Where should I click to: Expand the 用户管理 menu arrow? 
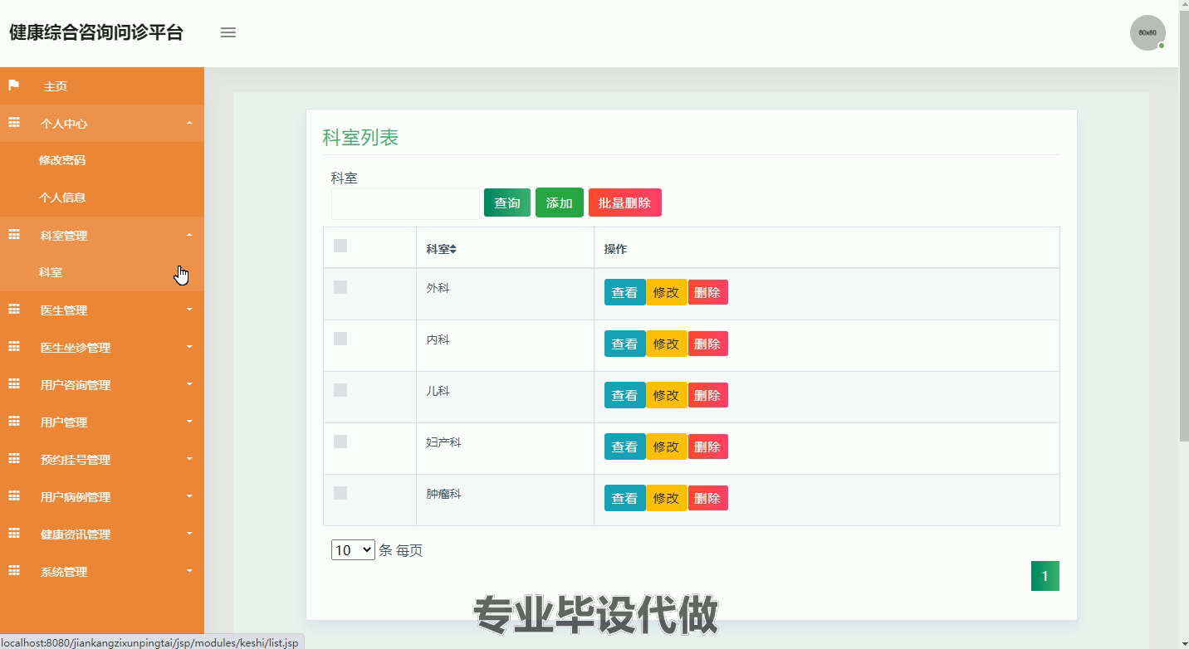189,422
